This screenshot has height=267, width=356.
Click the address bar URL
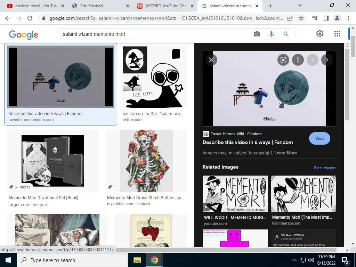pyautogui.click(x=166, y=18)
